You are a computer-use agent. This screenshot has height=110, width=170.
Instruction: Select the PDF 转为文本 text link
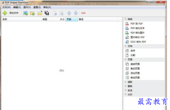(x=137, y=28)
